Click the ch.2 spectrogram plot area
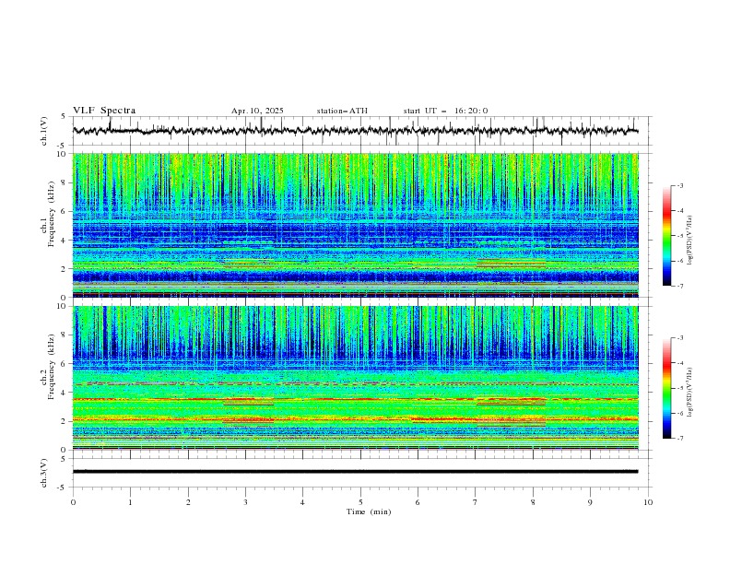 (356, 378)
